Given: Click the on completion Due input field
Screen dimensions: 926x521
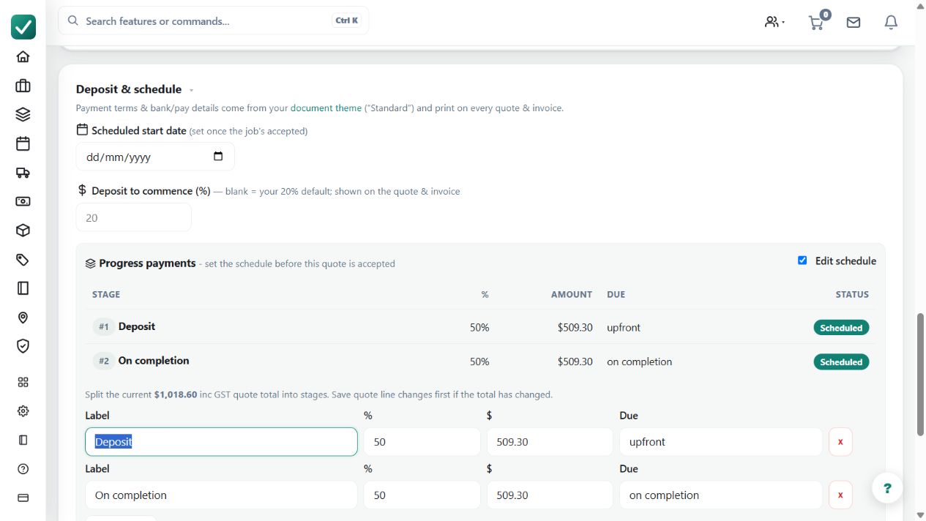Looking at the screenshot, I should click(721, 495).
